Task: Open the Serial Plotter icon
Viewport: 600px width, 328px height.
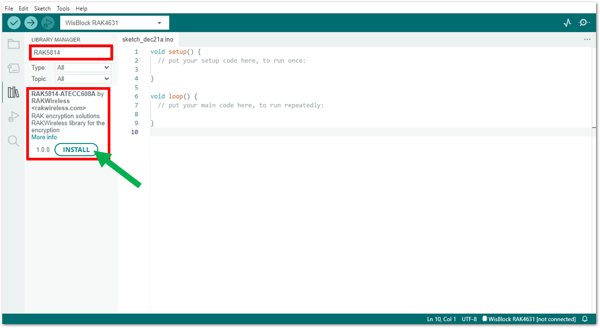Action: point(567,23)
